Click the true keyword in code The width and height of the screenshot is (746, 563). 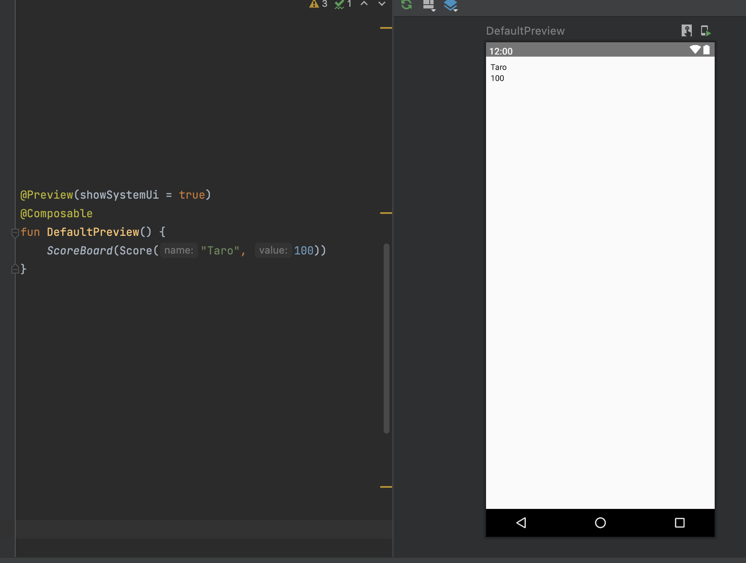pos(192,195)
